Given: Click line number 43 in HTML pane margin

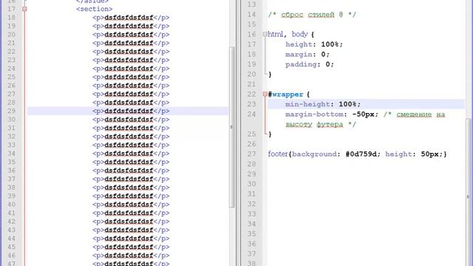Looking at the screenshot, I should [12, 230].
